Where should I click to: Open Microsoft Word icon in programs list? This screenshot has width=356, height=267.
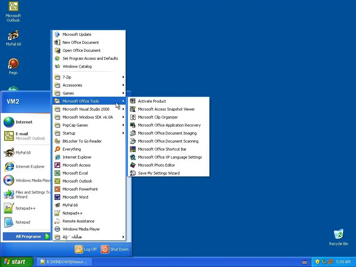57,197
